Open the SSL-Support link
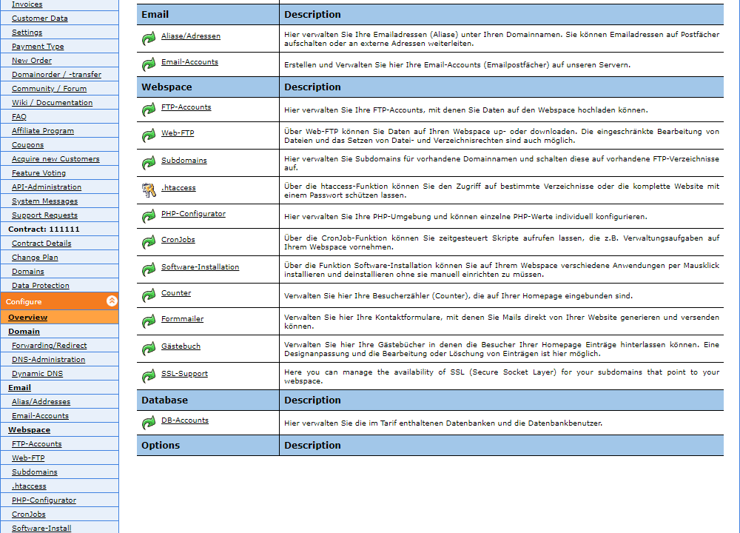This screenshot has width=740, height=533. click(x=184, y=374)
